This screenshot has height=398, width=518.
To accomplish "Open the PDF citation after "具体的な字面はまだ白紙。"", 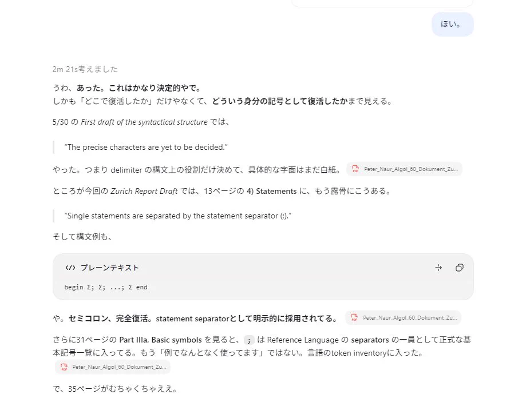I will [404, 169].
